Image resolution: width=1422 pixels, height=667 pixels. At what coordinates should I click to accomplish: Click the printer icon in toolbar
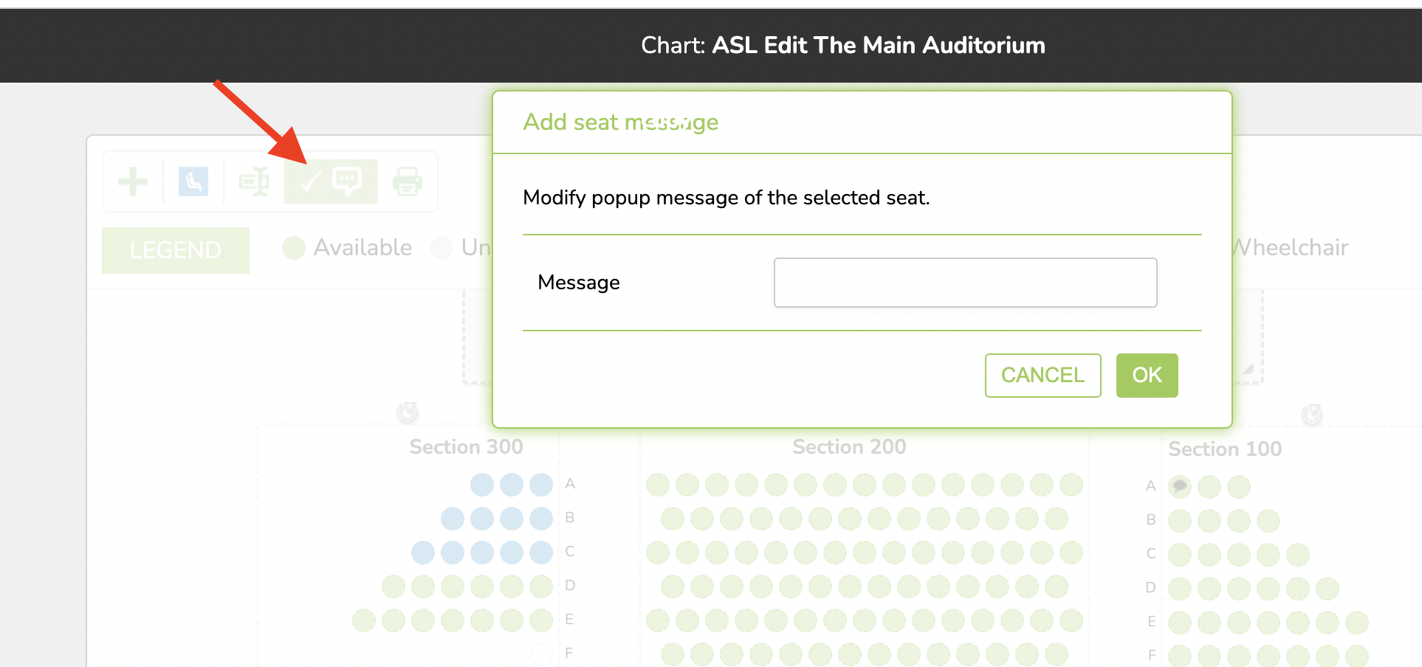408,182
